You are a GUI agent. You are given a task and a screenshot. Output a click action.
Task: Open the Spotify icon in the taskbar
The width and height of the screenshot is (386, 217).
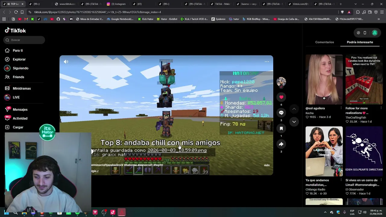pyautogui.click(x=77, y=213)
